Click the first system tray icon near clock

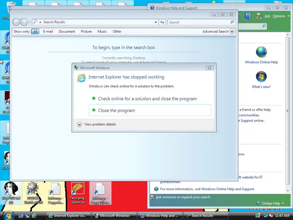click(258, 216)
